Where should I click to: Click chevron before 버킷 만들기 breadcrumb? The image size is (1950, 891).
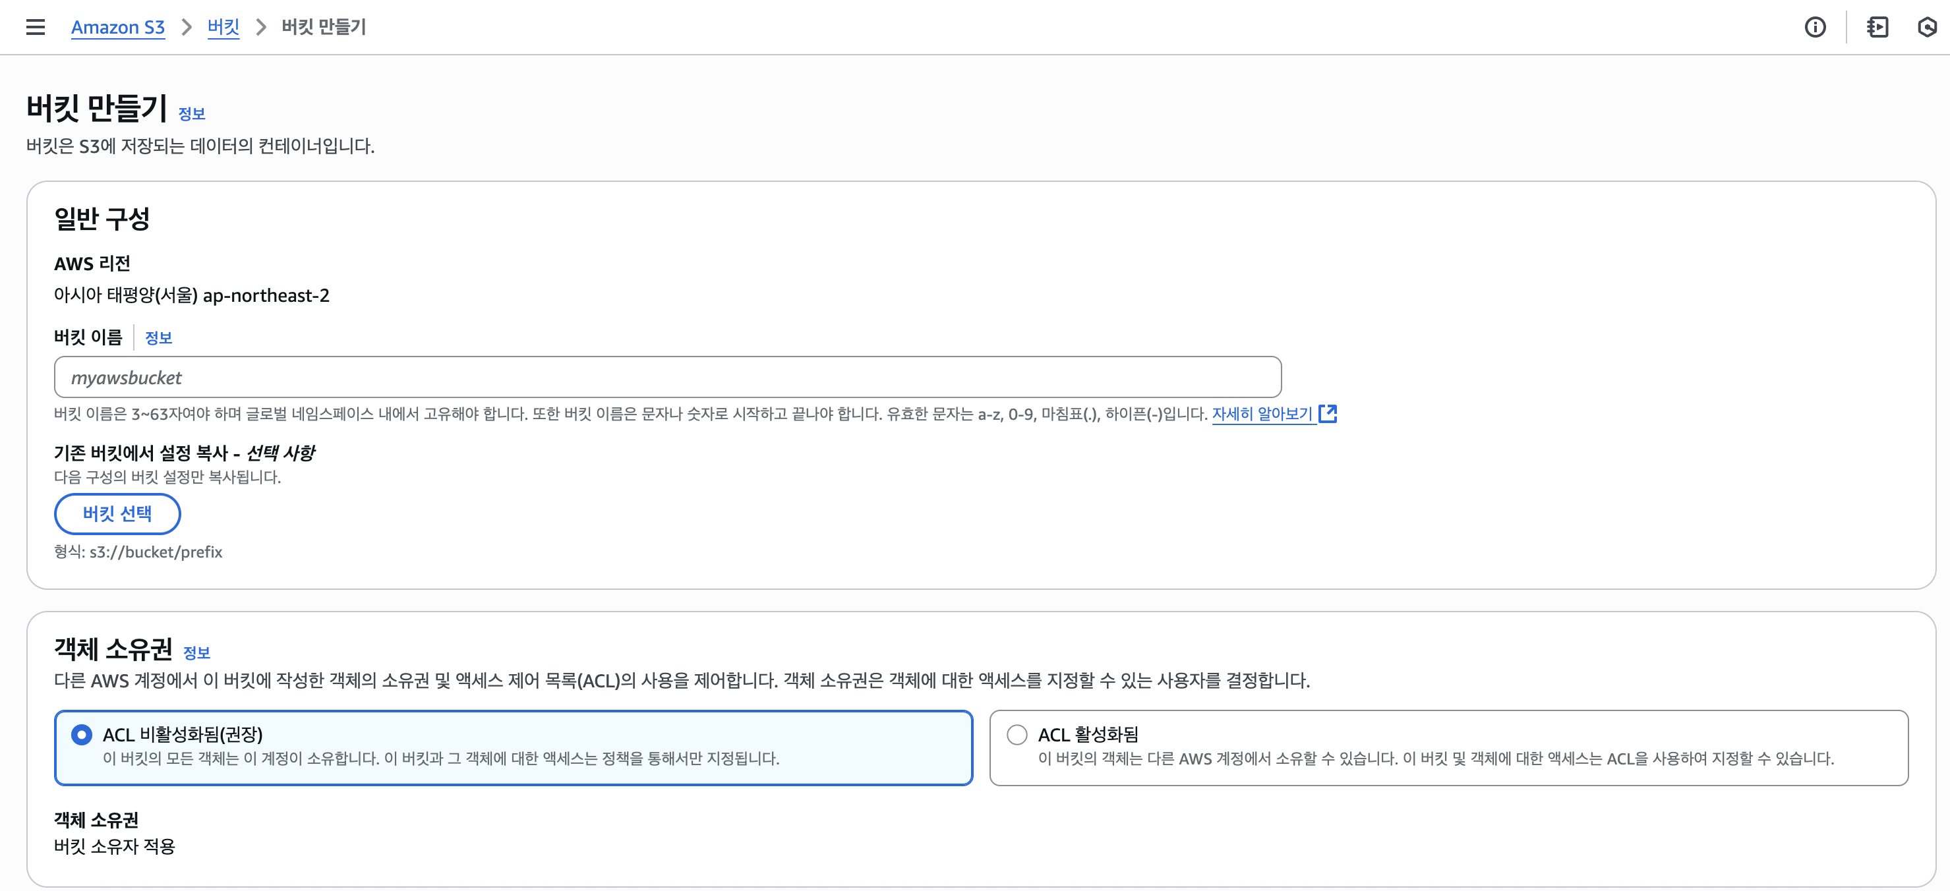coord(261,27)
